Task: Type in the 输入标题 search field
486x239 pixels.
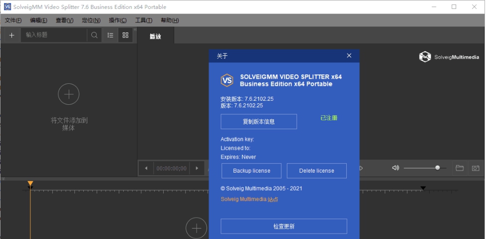Action: 54,35
